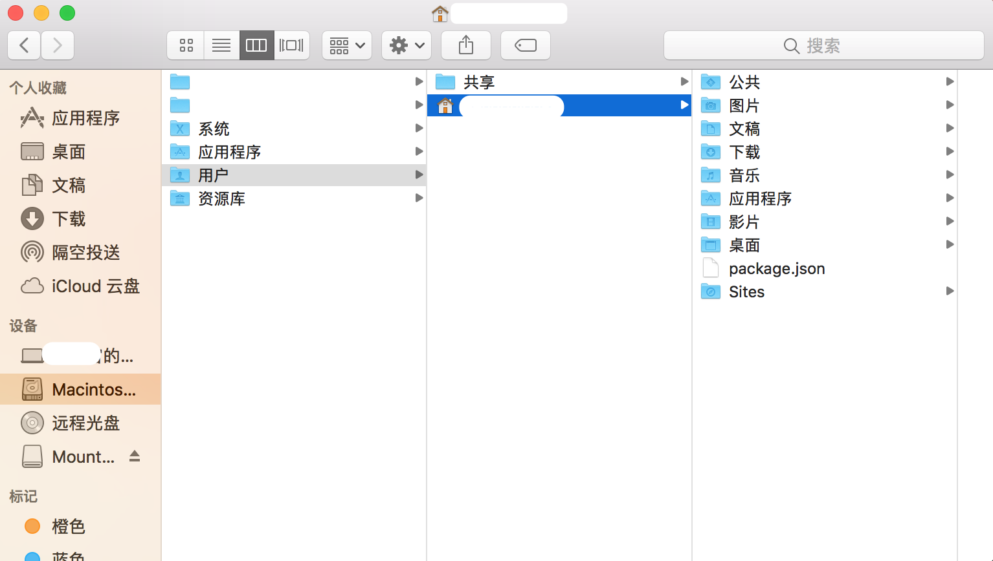The height and width of the screenshot is (561, 993).
Task: Go back with the left chevron button
Action: [x=24, y=45]
